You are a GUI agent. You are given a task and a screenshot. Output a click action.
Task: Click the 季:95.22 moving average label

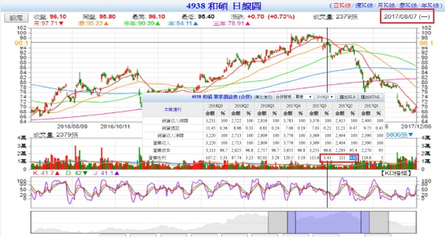(93, 23)
